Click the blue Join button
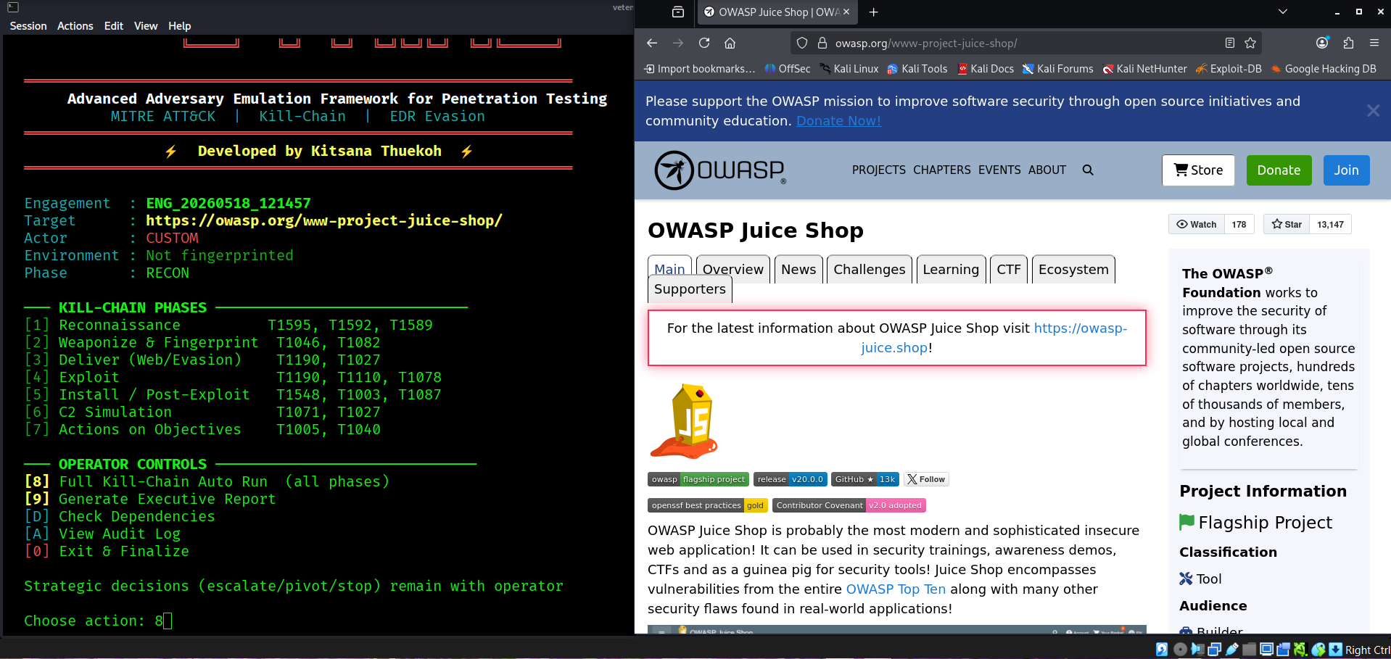Image resolution: width=1391 pixels, height=659 pixels. (1346, 170)
